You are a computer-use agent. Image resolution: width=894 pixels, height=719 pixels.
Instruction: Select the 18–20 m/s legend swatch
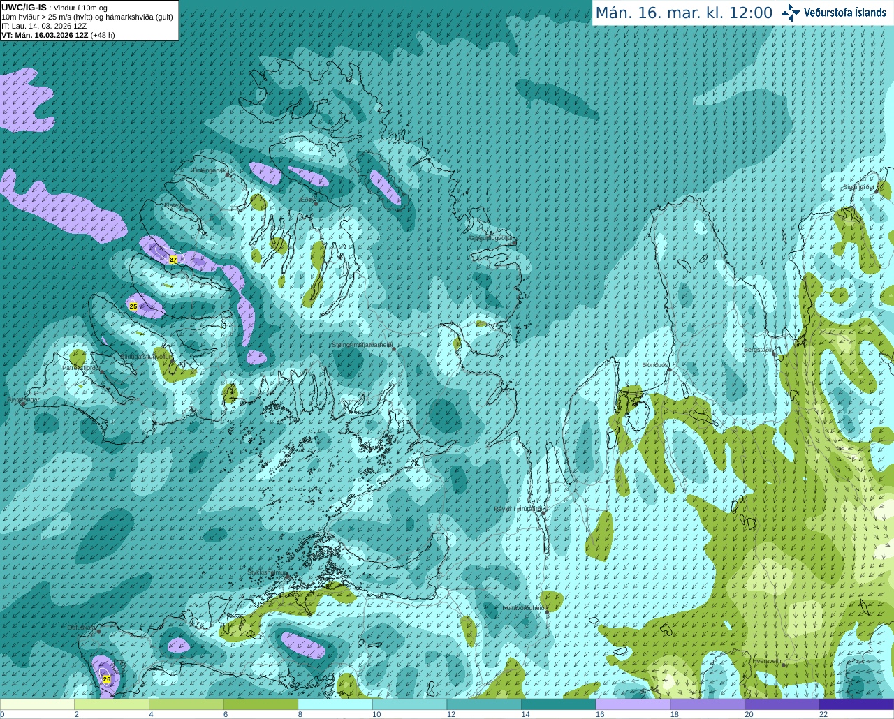pos(708,704)
